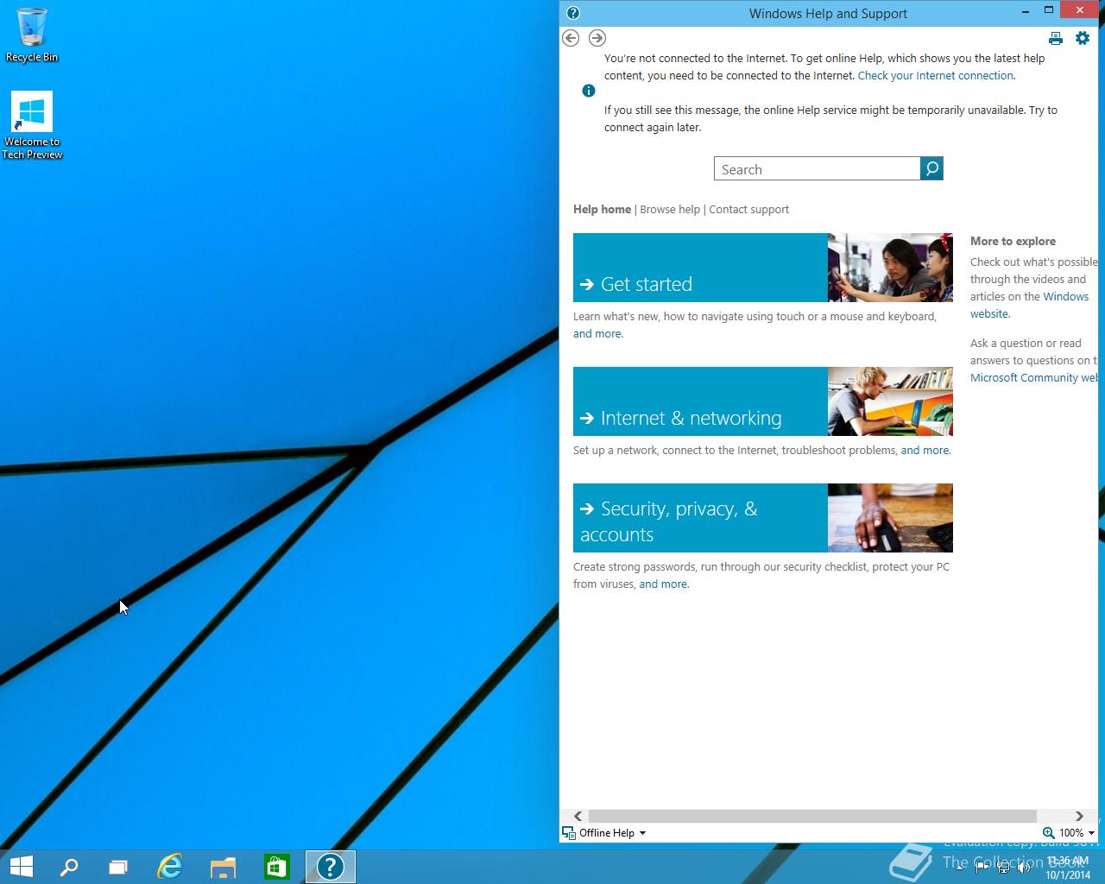Open the Start menu
Image resolution: width=1105 pixels, height=884 pixels.
(x=21, y=867)
